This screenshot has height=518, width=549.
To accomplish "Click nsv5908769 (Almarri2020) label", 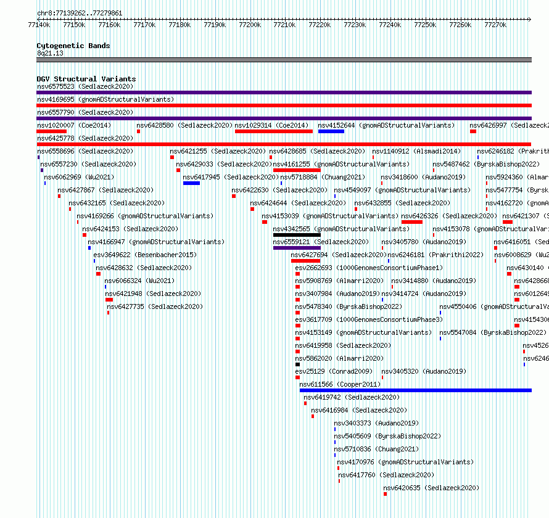I will pyautogui.click(x=339, y=281).
